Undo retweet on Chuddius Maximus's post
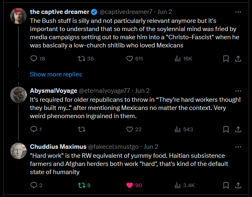The image size is (252, 197). pos(81,185)
